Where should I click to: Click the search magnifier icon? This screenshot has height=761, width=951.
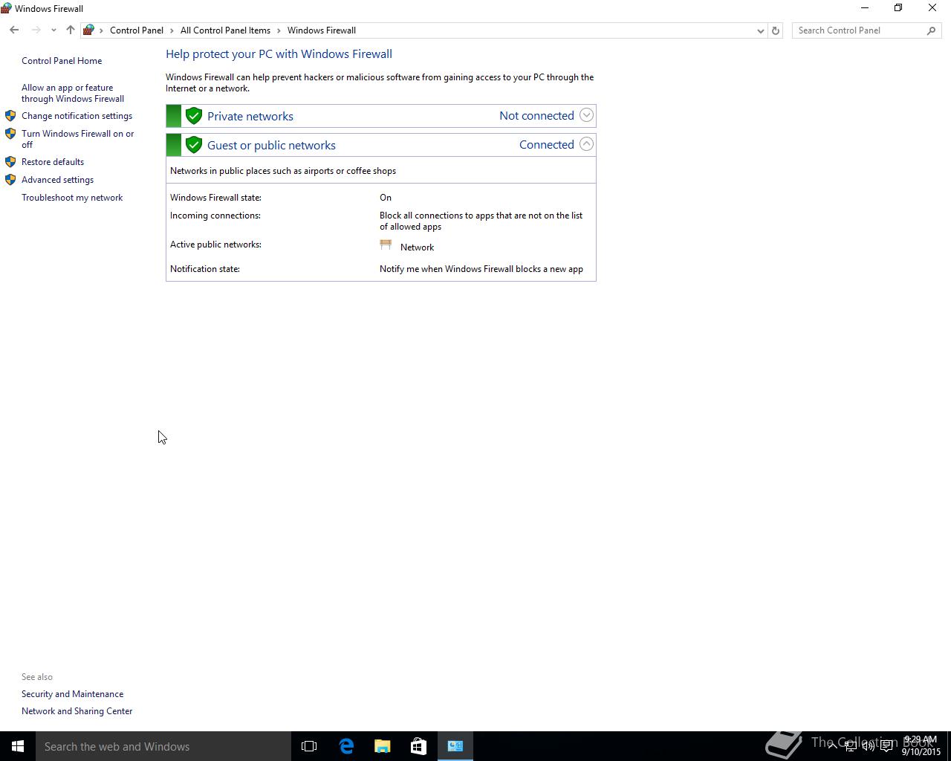[932, 30]
